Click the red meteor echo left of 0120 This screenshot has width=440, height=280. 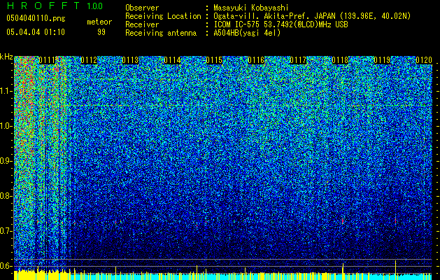point(396,221)
